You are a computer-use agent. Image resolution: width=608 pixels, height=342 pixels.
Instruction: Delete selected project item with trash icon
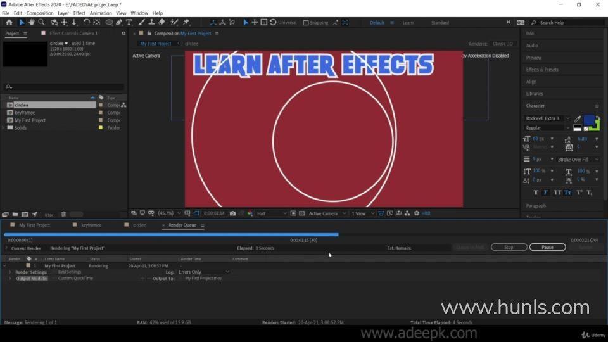(63, 214)
